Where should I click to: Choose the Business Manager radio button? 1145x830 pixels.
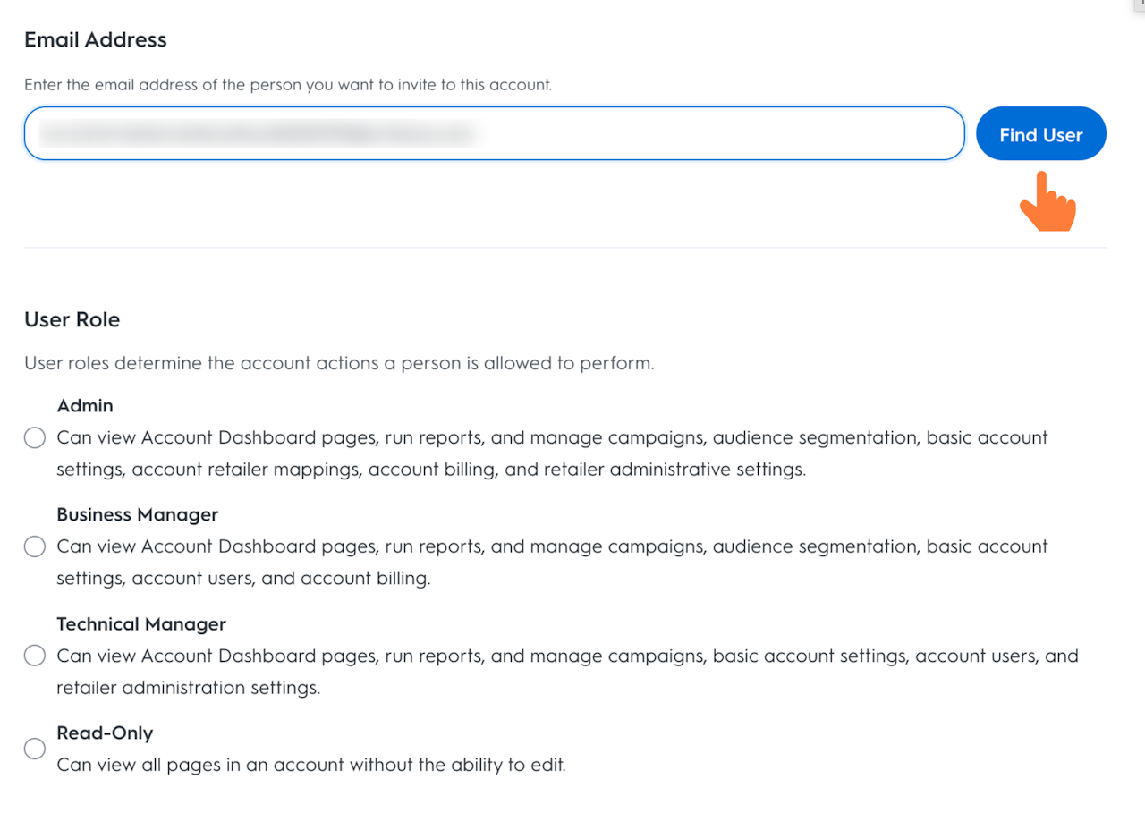35,546
